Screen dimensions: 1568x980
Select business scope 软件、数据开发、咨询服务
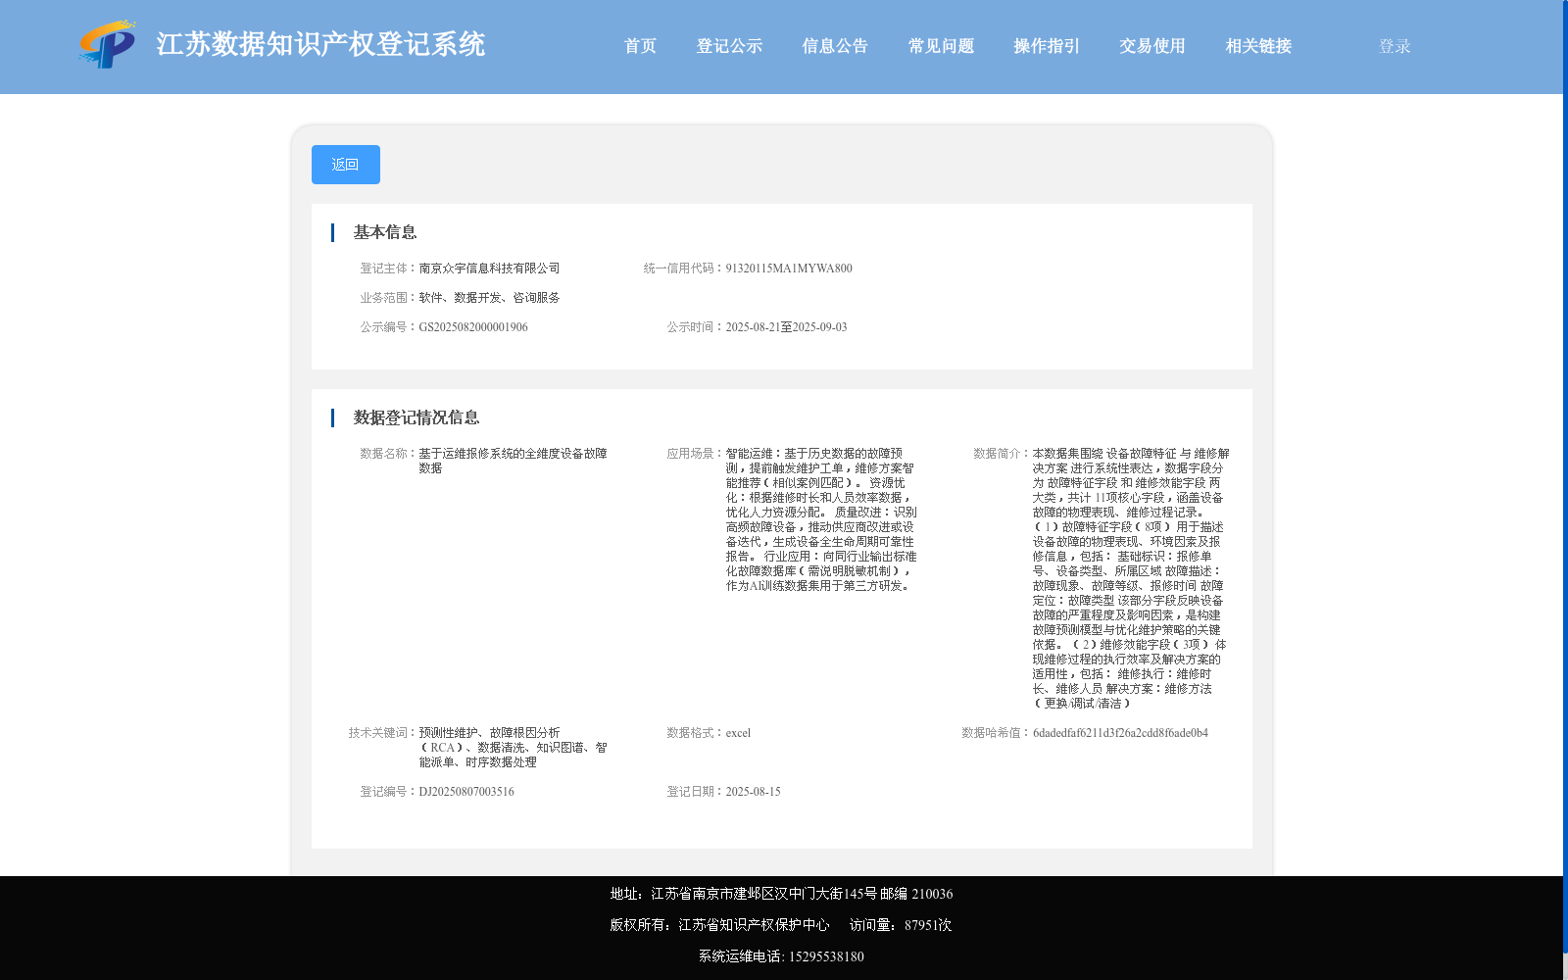pos(489,298)
